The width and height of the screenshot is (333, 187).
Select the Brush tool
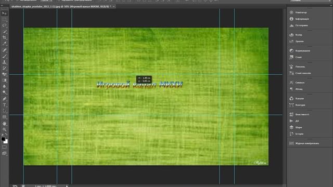(x=4, y=56)
